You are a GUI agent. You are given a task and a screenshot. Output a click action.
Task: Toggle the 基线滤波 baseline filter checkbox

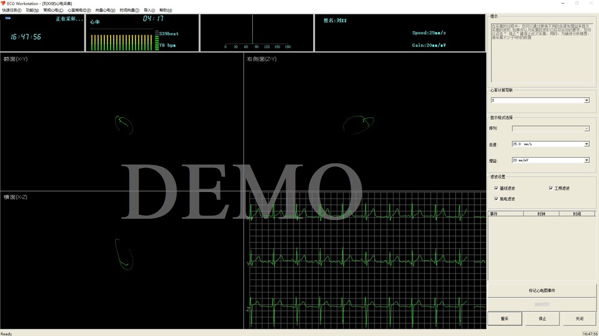pyautogui.click(x=496, y=188)
